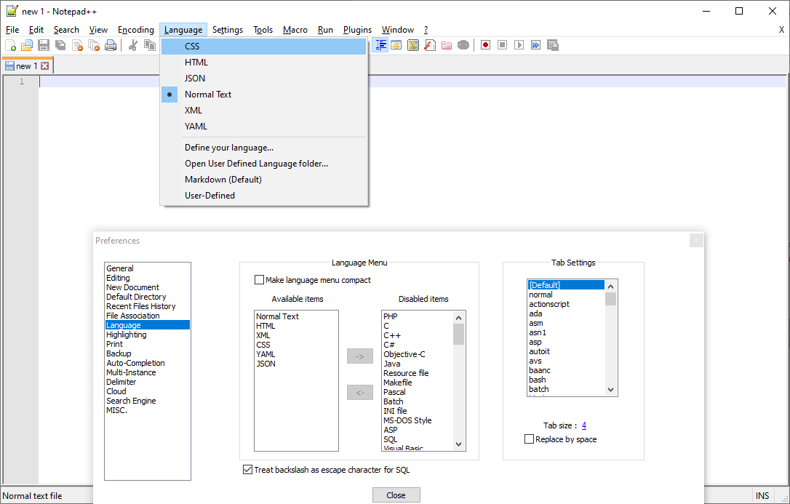The image size is (790, 504).
Task: Select Objective-C in the Disabled items list
Action: (x=417, y=354)
